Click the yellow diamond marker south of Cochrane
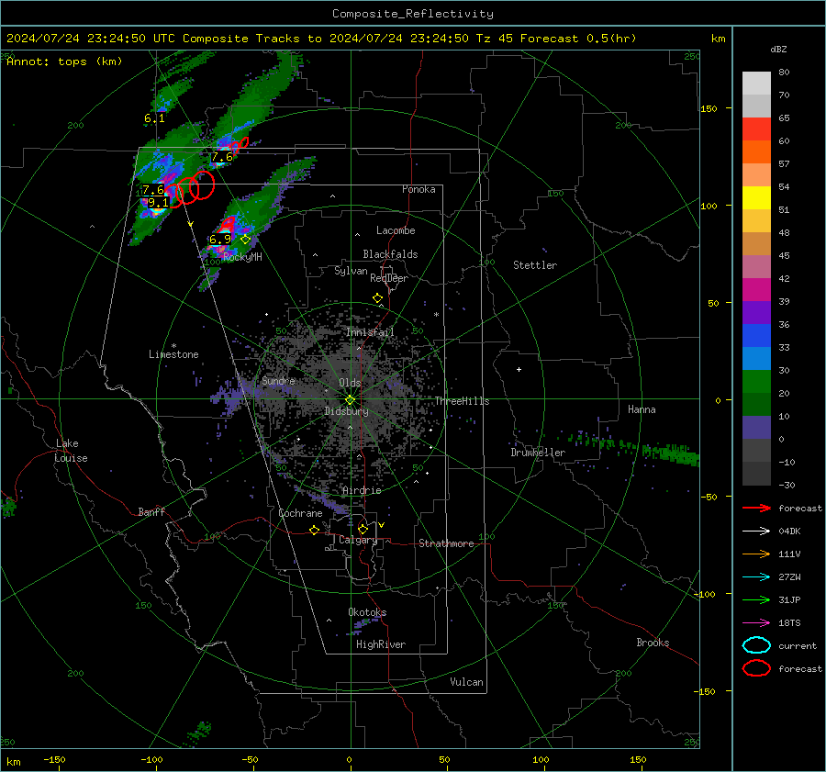 314,531
